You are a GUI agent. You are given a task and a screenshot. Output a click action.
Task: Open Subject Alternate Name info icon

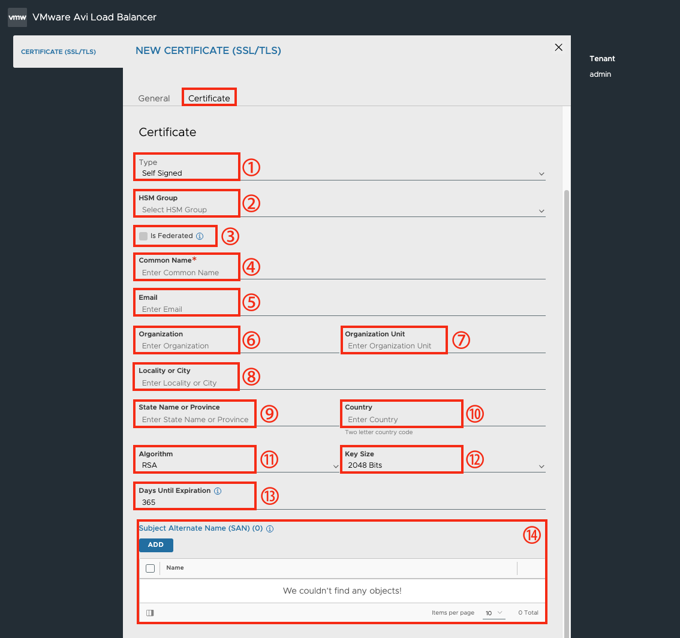pyautogui.click(x=270, y=529)
